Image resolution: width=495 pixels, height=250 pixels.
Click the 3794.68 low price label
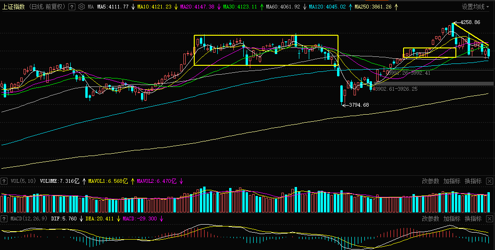click(359, 105)
